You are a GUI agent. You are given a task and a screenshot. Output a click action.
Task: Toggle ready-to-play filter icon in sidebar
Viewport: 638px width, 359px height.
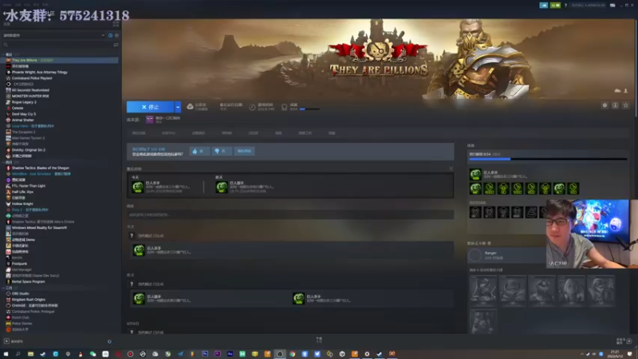[116, 35]
